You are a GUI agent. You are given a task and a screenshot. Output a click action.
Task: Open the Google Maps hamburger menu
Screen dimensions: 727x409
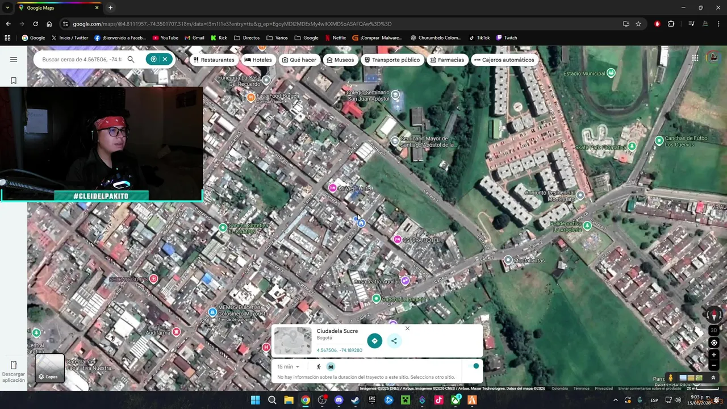tap(14, 60)
